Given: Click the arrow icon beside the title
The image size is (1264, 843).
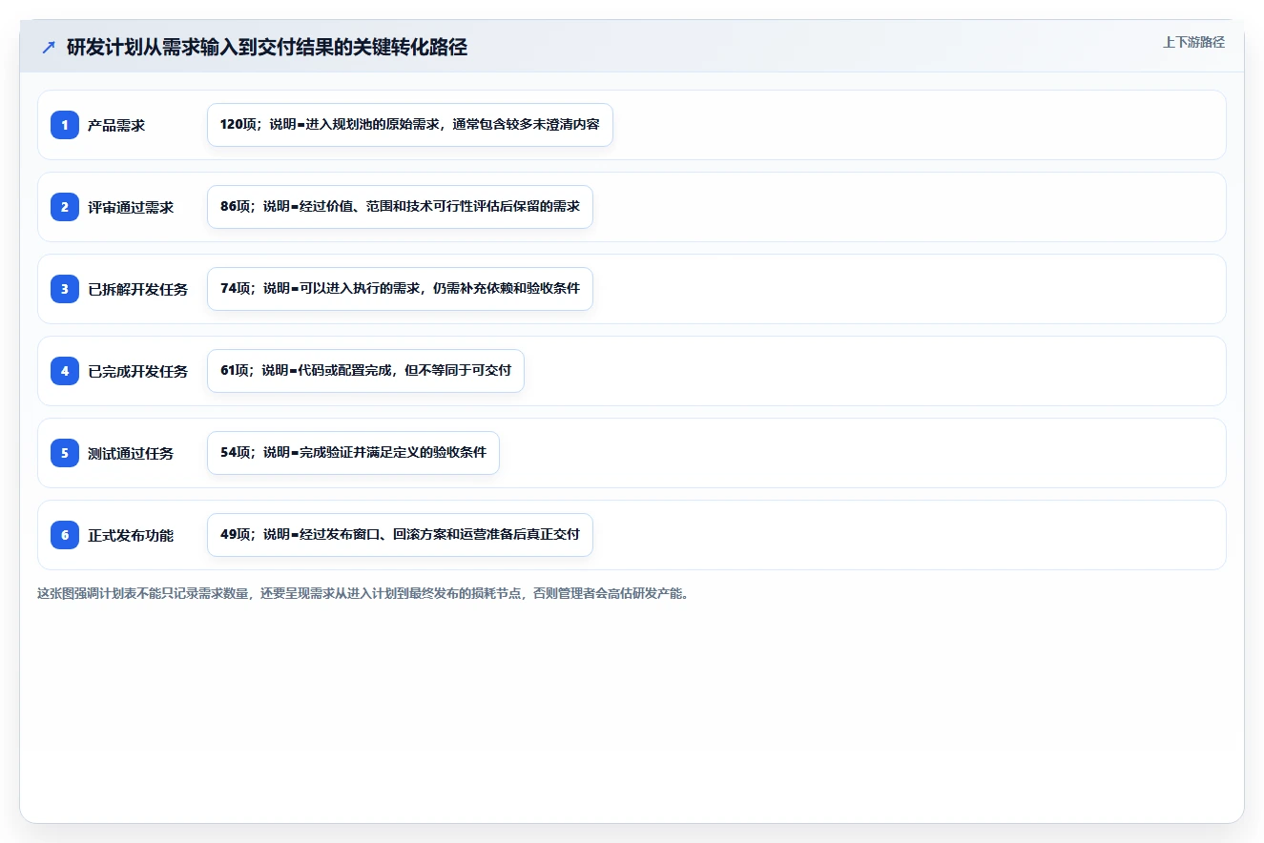Looking at the screenshot, I should (x=49, y=47).
